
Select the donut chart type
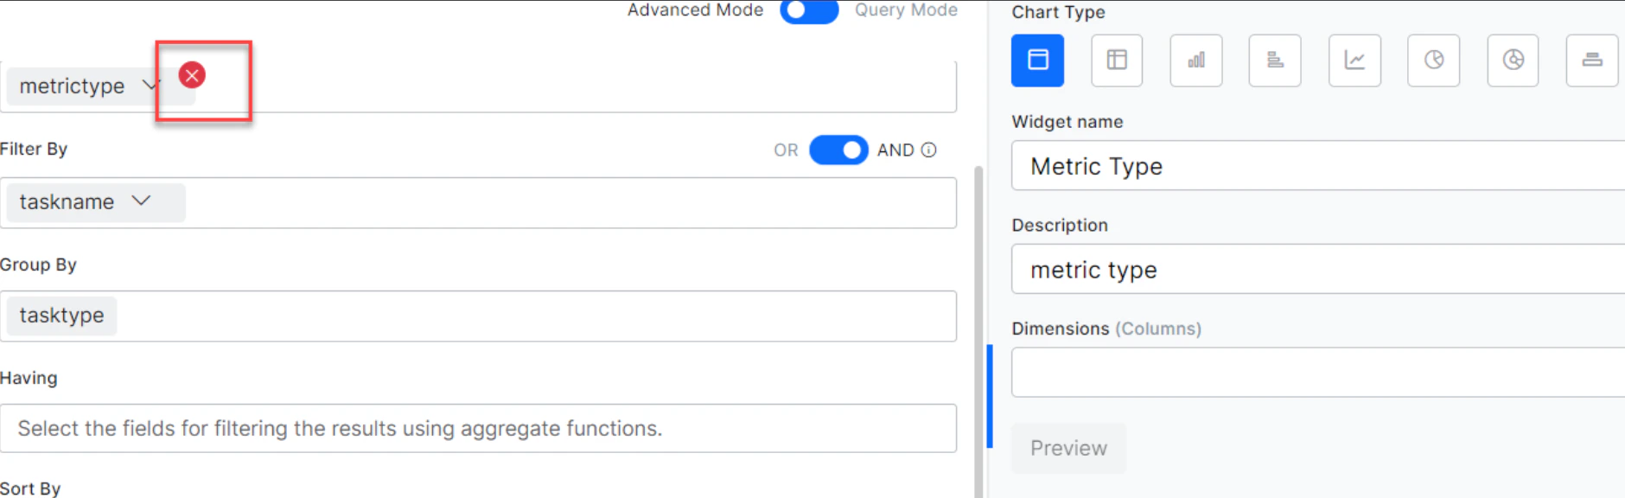[x=1513, y=61]
